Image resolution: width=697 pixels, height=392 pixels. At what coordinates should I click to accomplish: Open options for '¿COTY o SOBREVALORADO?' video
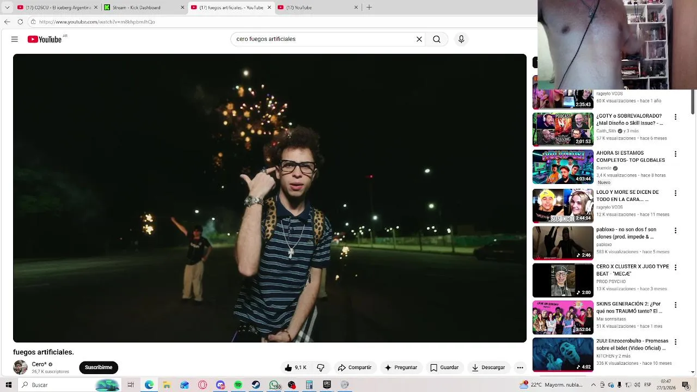click(x=676, y=117)
